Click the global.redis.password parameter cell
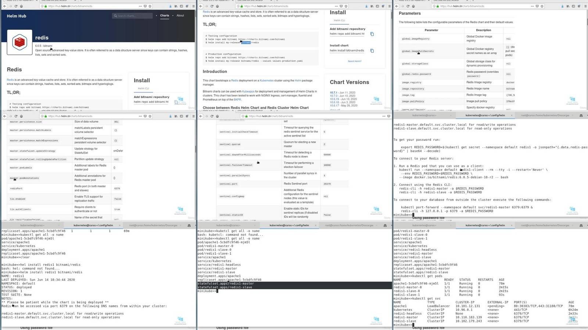Image resolution: width=588 pixels, height=330 pixels. (x=431, y=74)
